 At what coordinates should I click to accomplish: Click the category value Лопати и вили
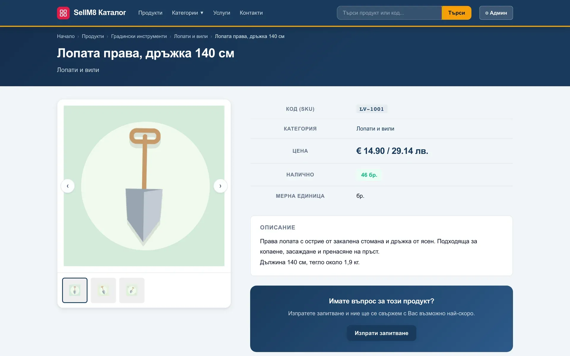pos(375,129)
